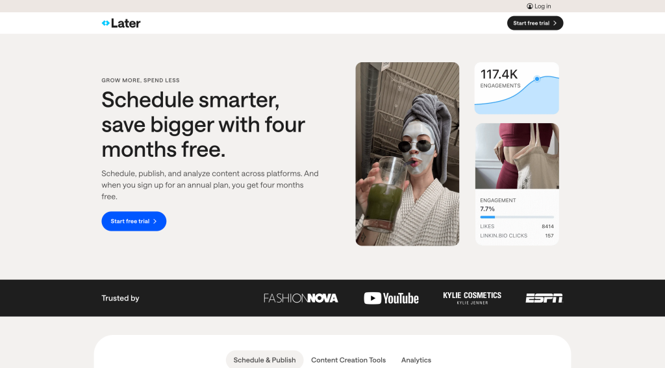Click the Later logo icon
665x368 pixels.
coord(106,23)
